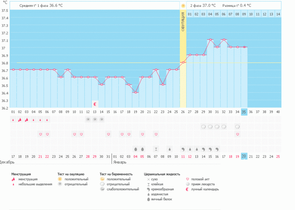Click phase two day 14 header cell
Image resolution: width=295 pixels, height=210 pixels.
pos(278,14)
